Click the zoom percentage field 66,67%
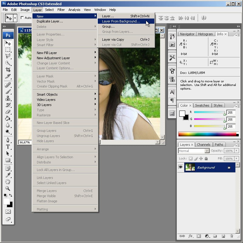 [25, 142]
